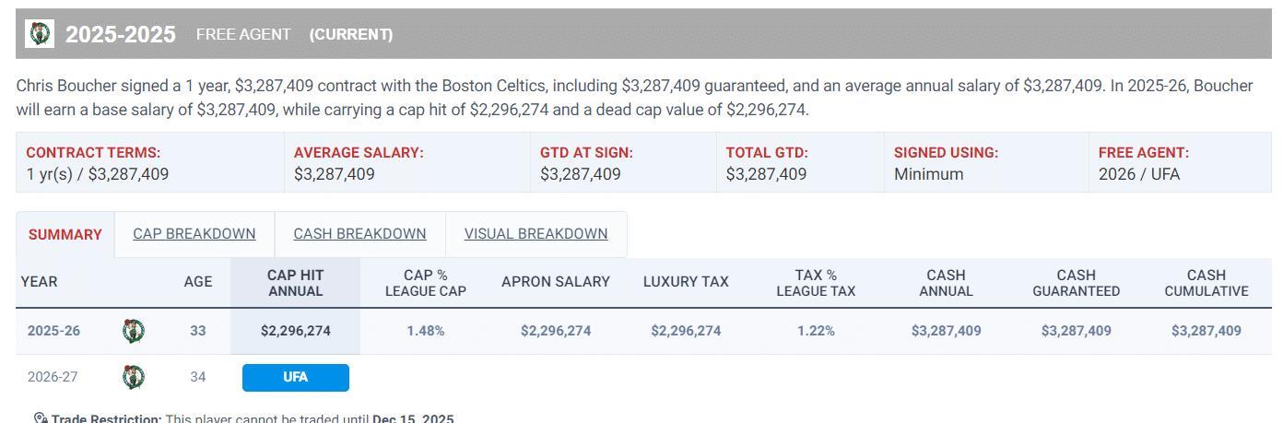Click the $2,296,274 cap hit annual value
The height and width of the screenshot is (423, 1283).
coord(296,331)
